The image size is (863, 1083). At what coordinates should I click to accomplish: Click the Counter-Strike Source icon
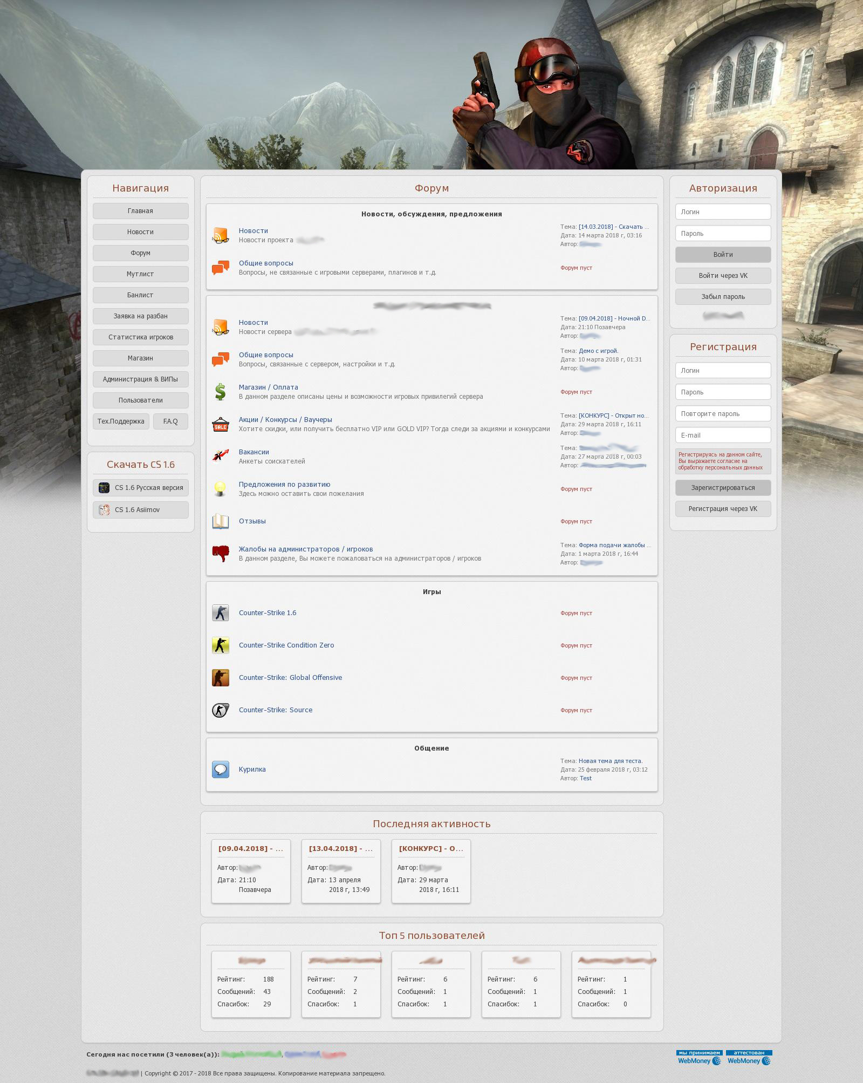coord(221,710)
